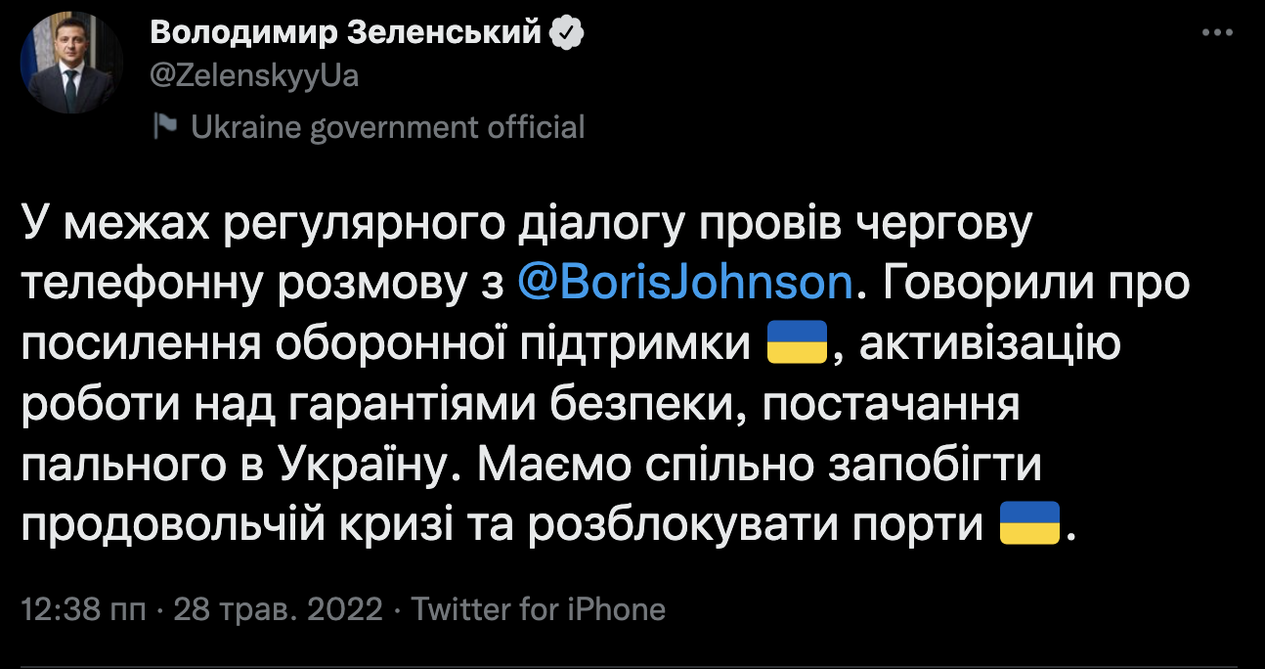Click the Ukraine government official label

tap(387, 127)
